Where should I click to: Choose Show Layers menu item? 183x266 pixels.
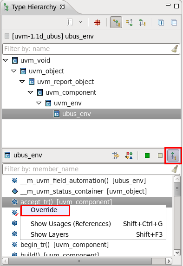[x=93, y=234]
